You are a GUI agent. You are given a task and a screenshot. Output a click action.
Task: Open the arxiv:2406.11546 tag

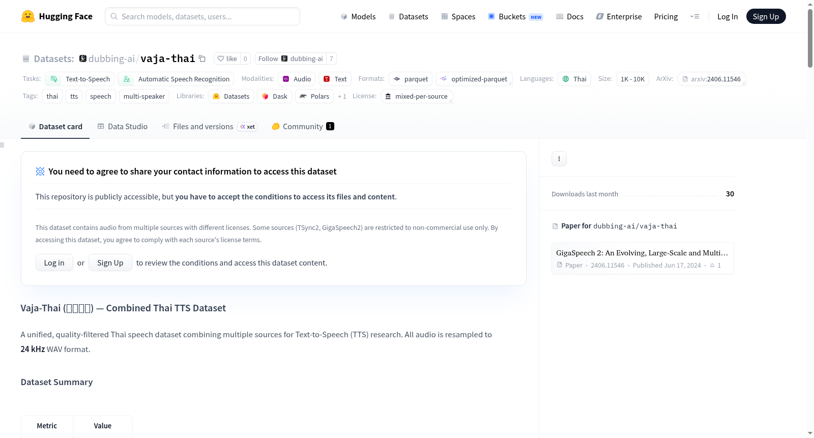pyautogui.click(x=711, y=79)
